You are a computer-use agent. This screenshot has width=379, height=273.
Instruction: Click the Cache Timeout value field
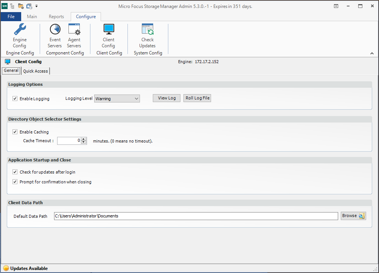pyautogui.click(x=69, y=141)
